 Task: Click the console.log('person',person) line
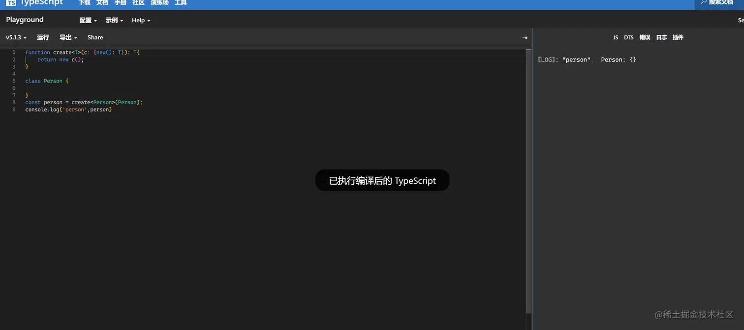(x=68, y=110)
